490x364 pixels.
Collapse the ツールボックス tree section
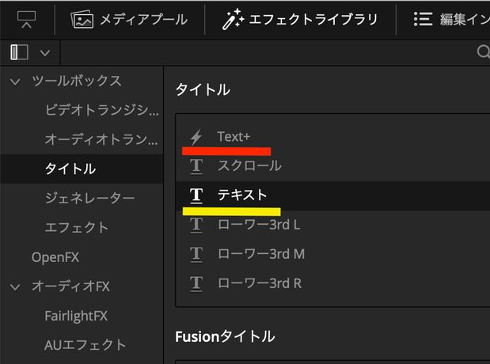(15, 82)
